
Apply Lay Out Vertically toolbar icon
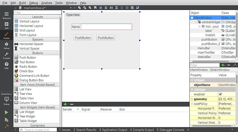coord(106,8)
